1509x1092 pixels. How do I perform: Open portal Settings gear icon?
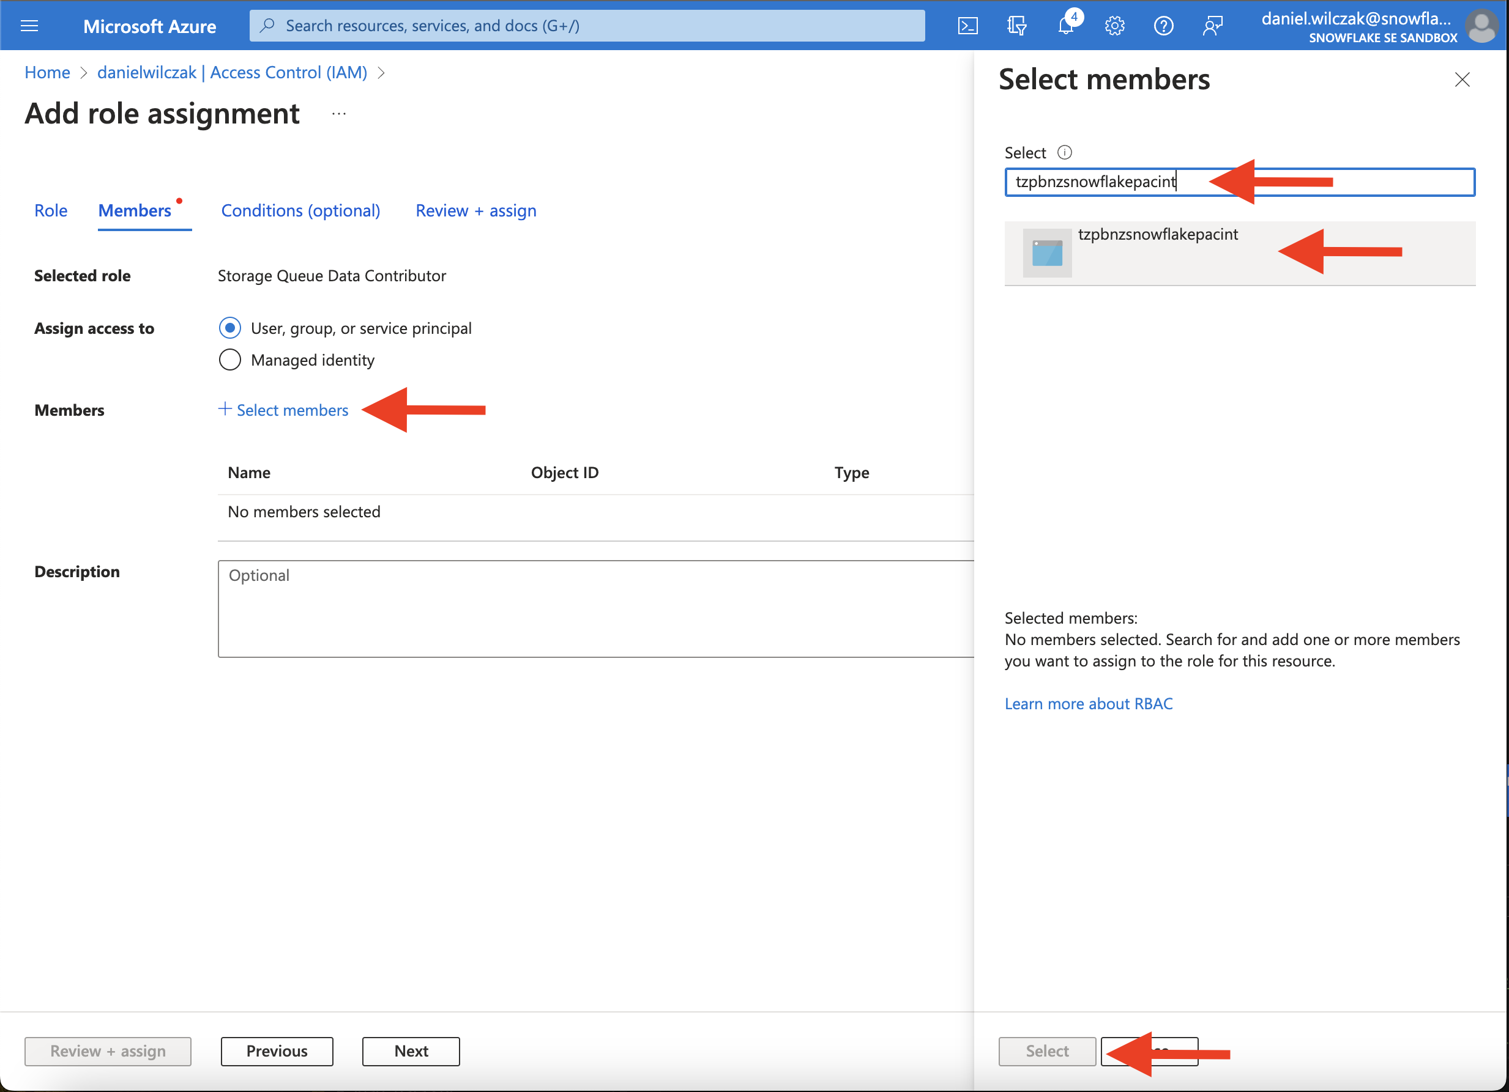[1114, 26]
